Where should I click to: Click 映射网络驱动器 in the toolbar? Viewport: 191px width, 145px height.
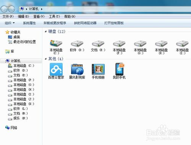85,23
